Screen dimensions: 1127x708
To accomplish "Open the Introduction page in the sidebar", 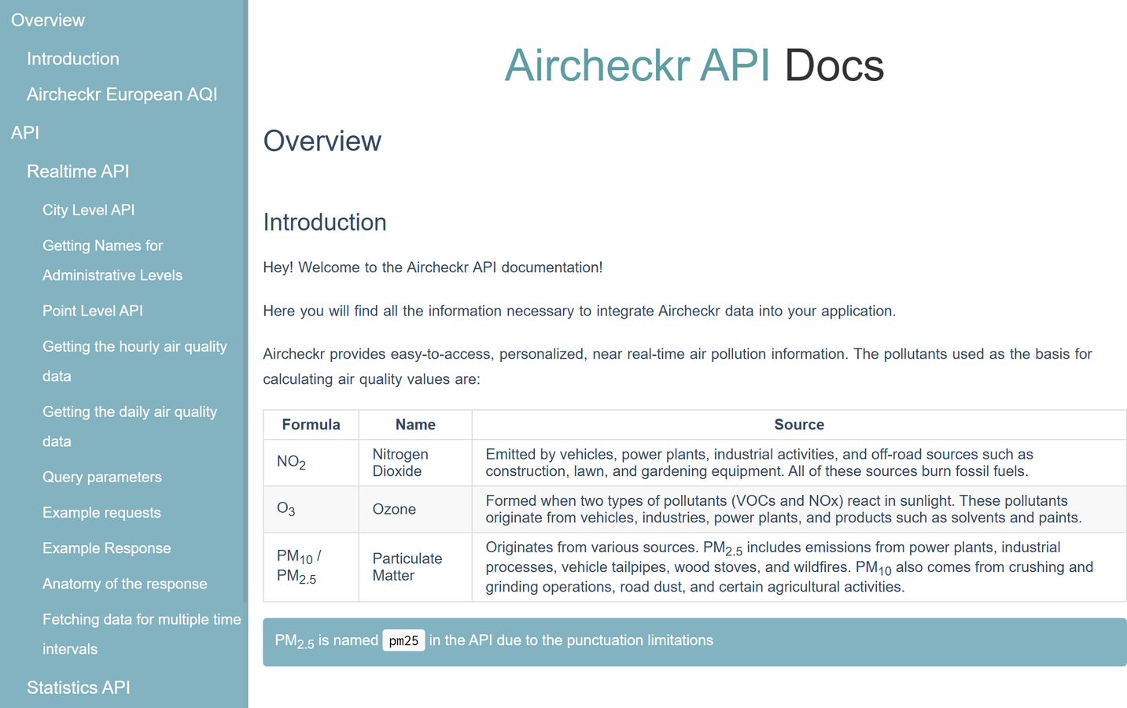I will click(72, 58).
